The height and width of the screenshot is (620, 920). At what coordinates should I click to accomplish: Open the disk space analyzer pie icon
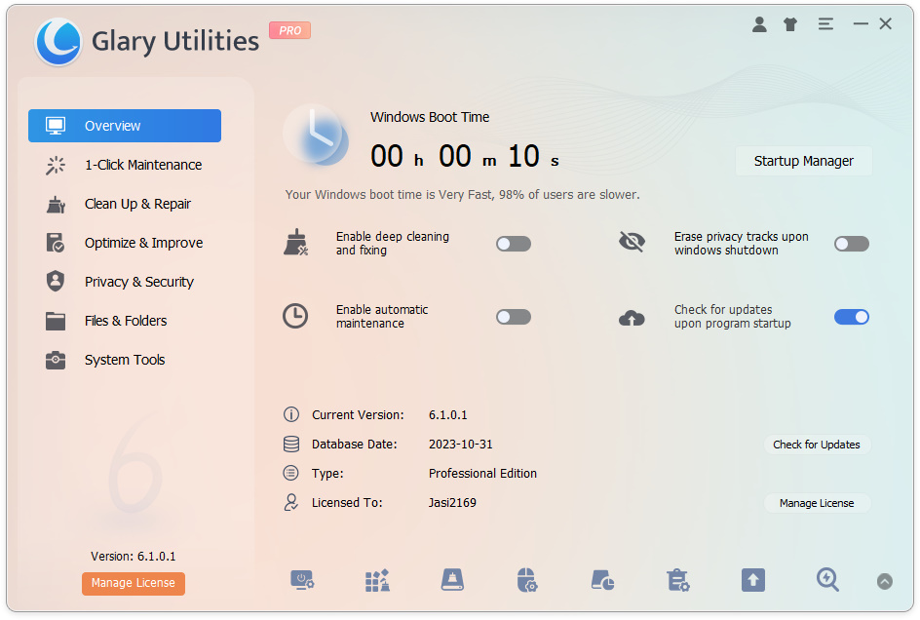[602, 580]
